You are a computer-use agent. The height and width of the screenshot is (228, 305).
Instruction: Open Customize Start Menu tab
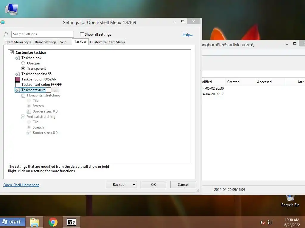coord(107,42)
